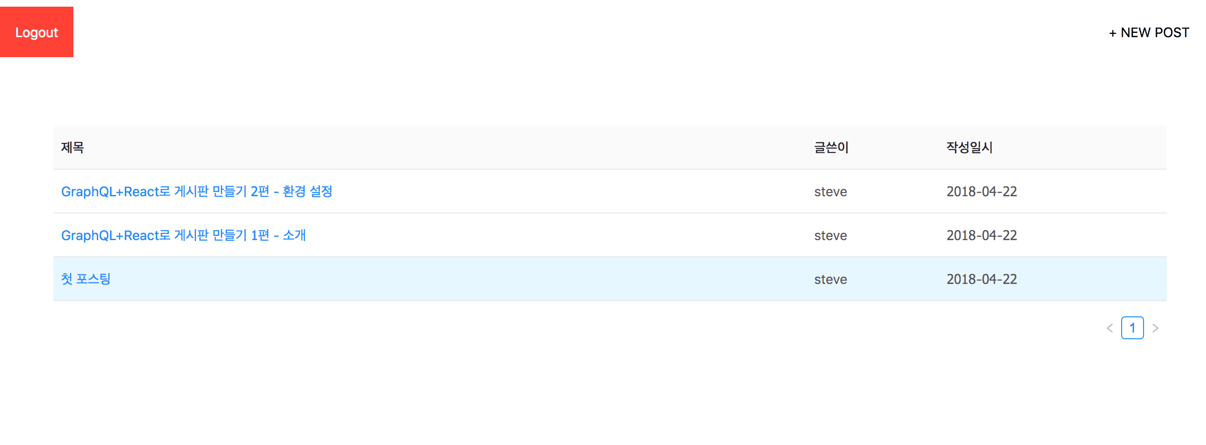The width and height of the screenshot is (1206, 445).
Task: Click the 작성일시 column header
Action: (969, 148)
